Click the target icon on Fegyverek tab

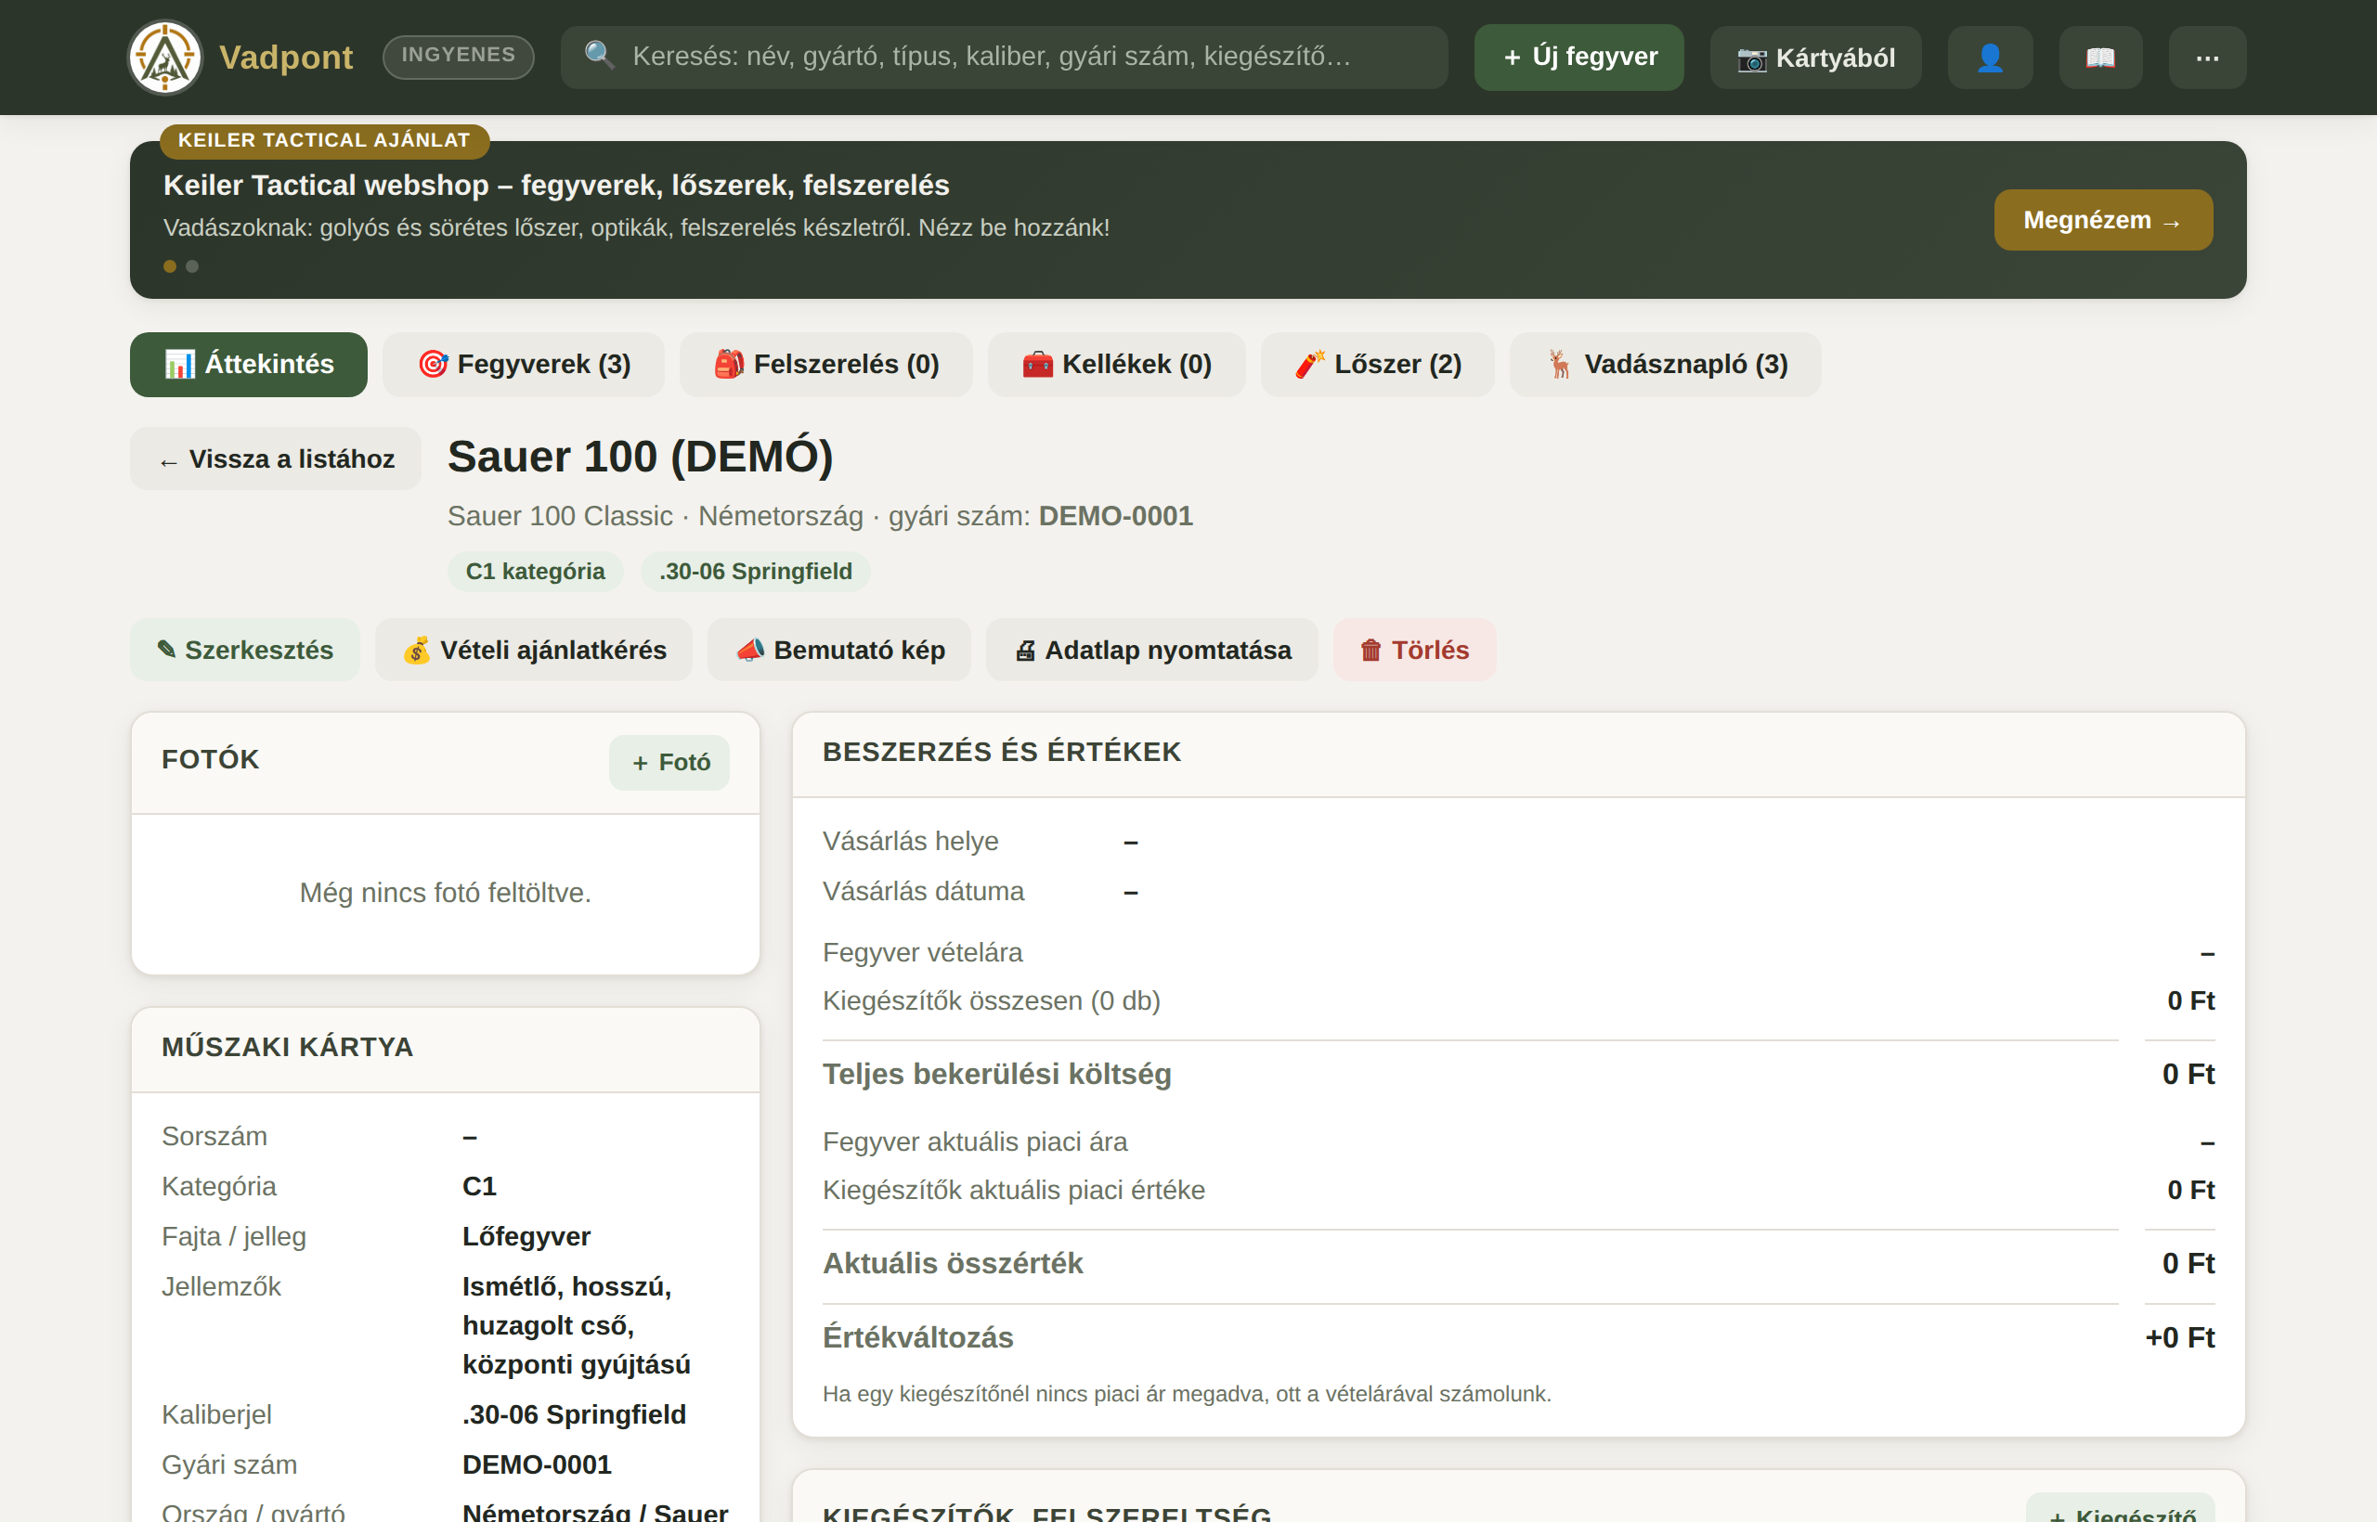click(432, 364)
